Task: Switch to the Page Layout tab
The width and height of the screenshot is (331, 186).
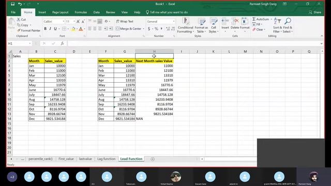Action: tap(61, 12)
